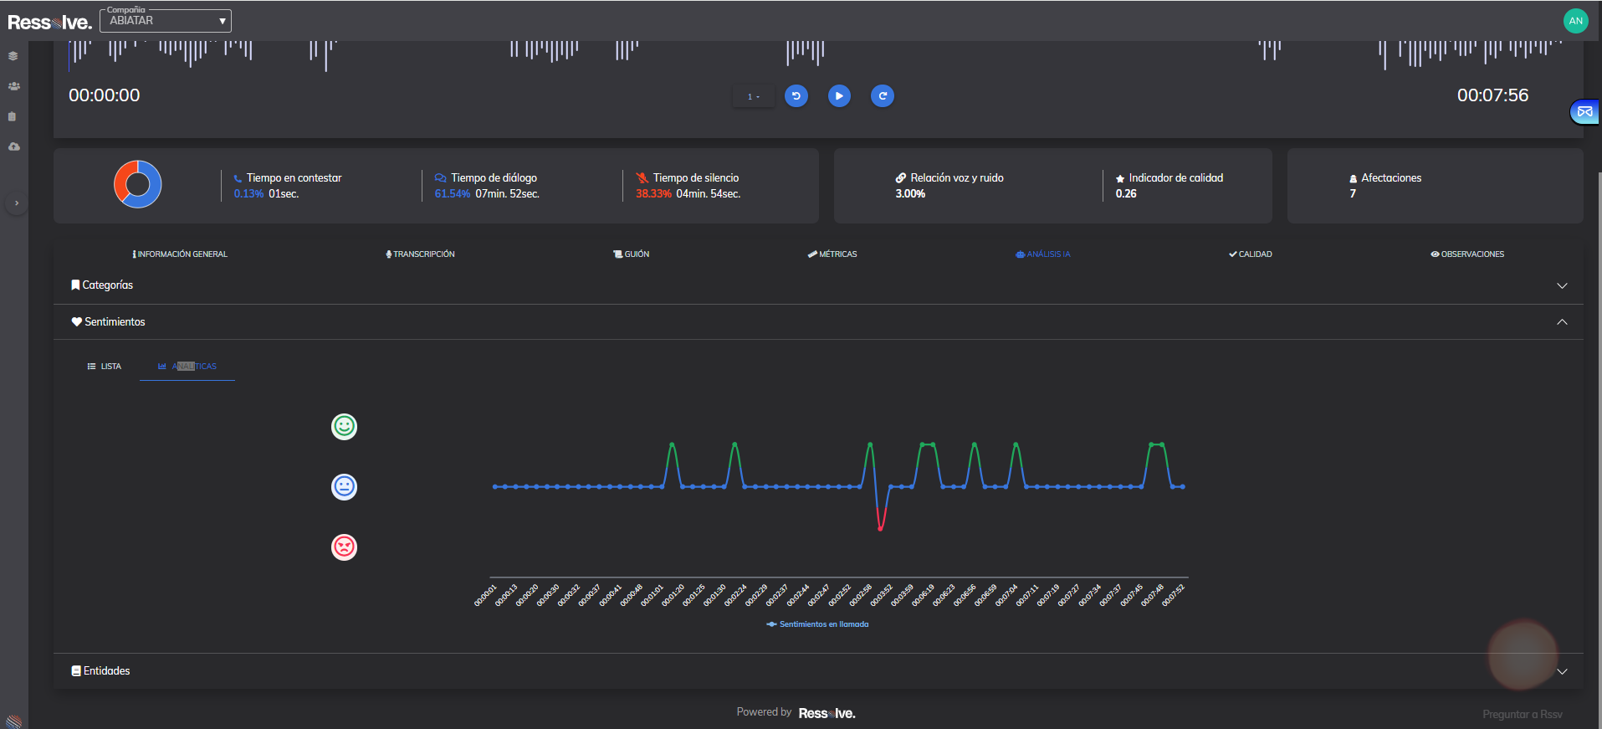Screen dimensions: 1602x729
Task: Click the Categorías section header
Action: [x=818, y=285]
